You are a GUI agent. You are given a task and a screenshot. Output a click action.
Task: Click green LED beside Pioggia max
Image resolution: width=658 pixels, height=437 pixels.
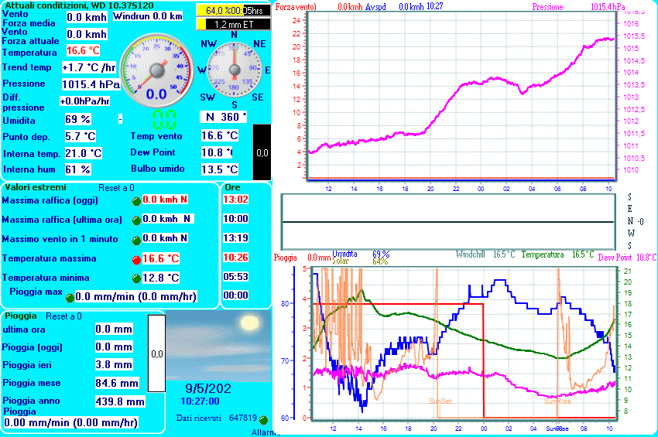[70, 299]
